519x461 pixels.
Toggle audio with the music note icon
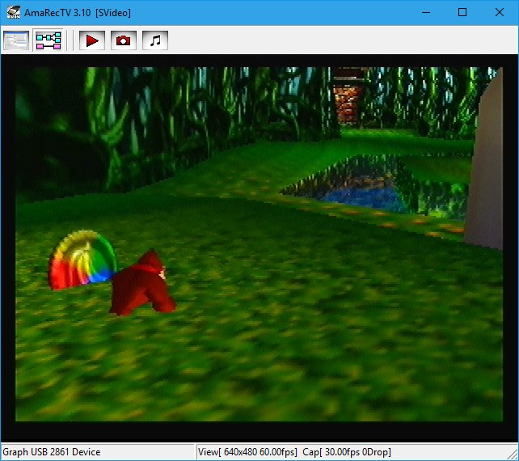tap(155, 40)
